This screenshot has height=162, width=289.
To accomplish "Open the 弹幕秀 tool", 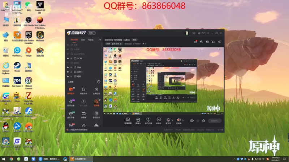I will coord(83,115).
